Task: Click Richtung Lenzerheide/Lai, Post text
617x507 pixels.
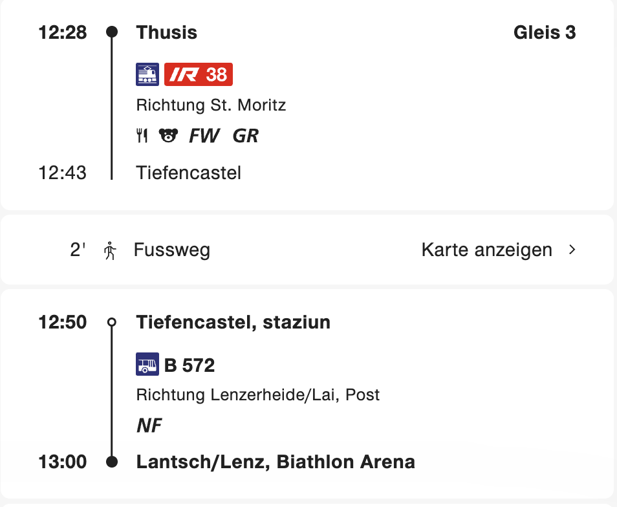Action: (257, 394)
